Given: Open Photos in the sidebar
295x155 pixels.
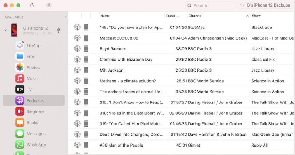Looking at the screenshot, I should click(33, 67).
